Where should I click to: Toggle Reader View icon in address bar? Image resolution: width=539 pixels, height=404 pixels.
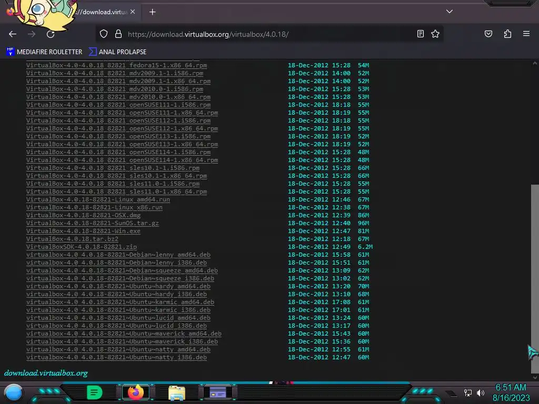(421, 34)
